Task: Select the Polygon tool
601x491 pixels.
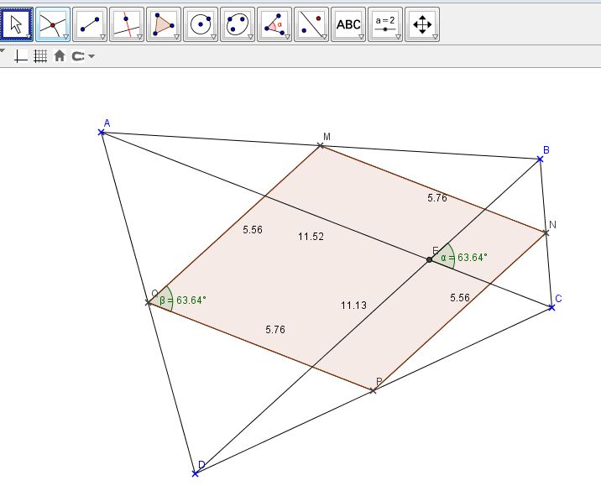Action: pyautogui.click(x=164, y=24)
